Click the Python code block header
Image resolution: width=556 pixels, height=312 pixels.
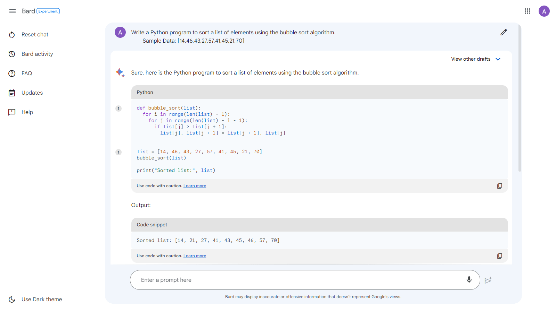(320, 92)
